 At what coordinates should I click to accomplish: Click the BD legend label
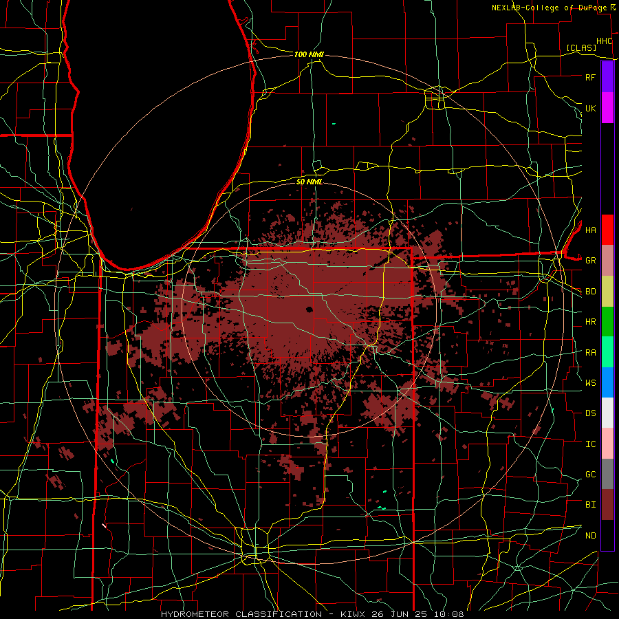click(x=590, y=292)
